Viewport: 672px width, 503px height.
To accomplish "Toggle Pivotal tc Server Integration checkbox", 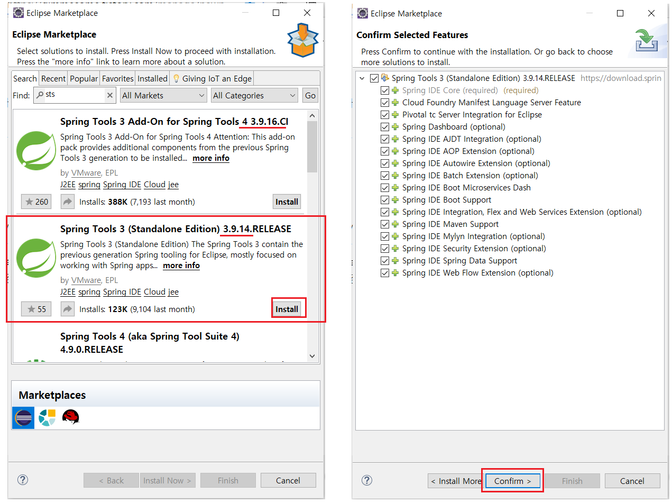I will coord(385,115).
